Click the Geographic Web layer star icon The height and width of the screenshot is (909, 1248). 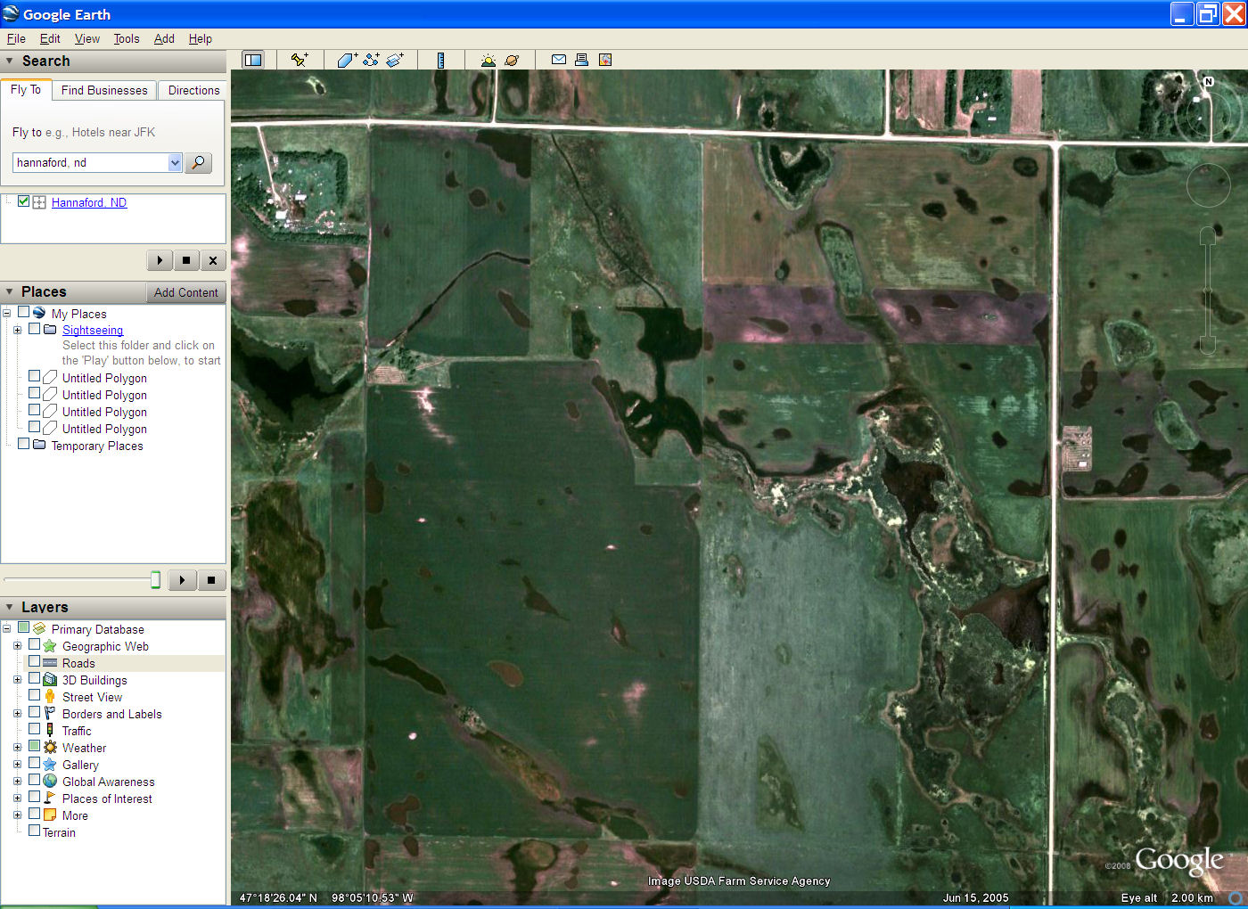tap(50, 646)
